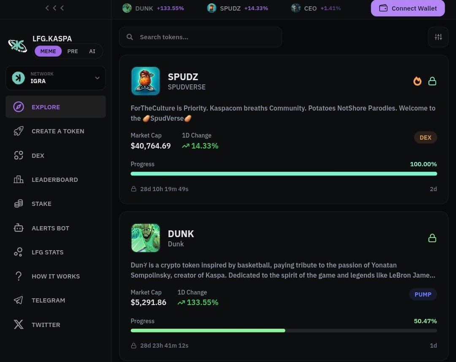Screen dimensions: 456x362
Task: Click DUNK lock timer 28d 23h icon
Action: (133, 346)
